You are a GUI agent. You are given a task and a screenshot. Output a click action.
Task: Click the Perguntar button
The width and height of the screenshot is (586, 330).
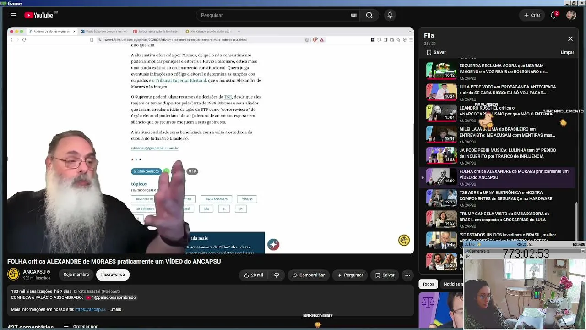pyautogui.click(x=350, y=275)
